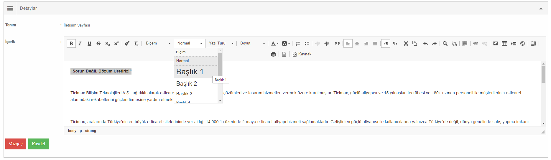Viewport: 551px width, 160px height.
Task: Click the decrease indent icon
Action: (x=318, y=43)
